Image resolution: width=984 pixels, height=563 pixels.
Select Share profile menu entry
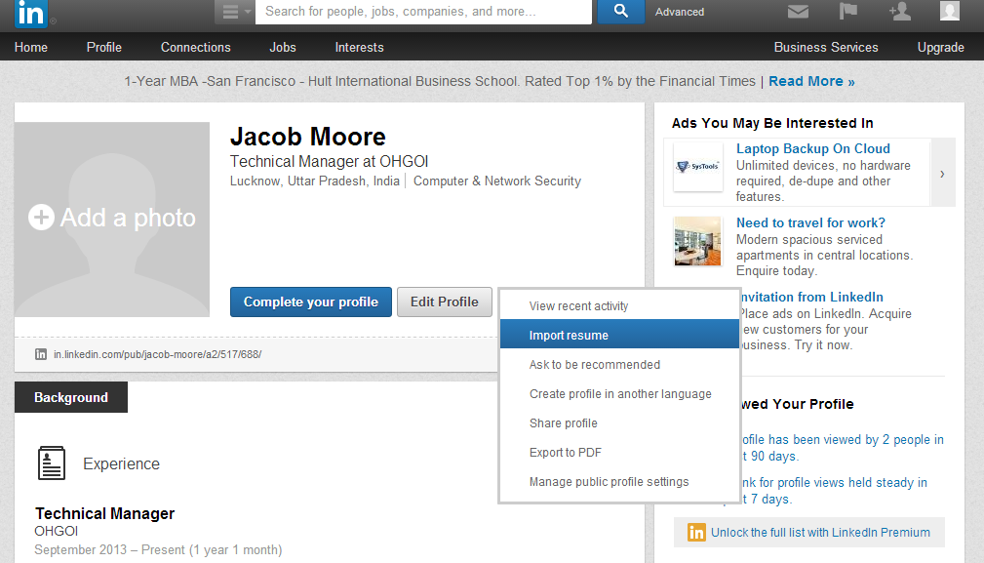point(620,422)
